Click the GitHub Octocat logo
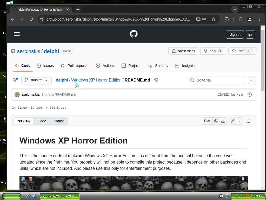The image size is (266, 200). (134, 34)
